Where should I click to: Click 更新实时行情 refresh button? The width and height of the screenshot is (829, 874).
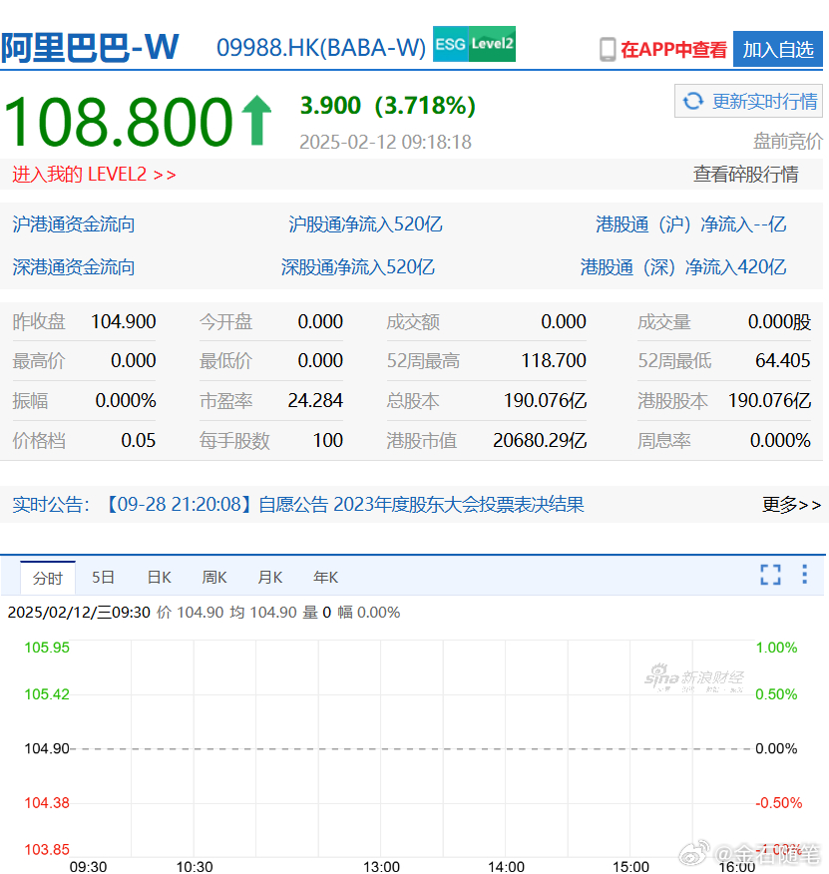[748, 101]
